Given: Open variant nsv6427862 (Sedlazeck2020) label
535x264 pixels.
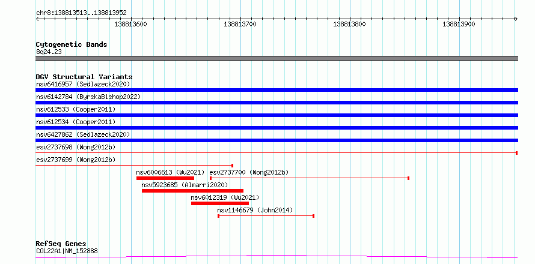Looking at the screenshot, I should coord(83,134).
